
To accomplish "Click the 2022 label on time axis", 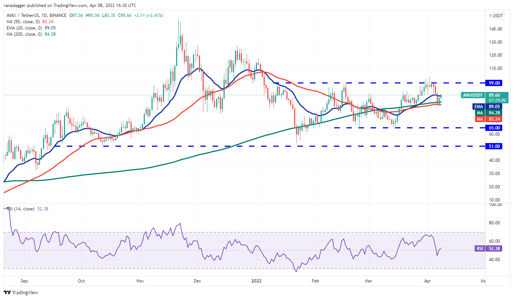I will point(256,281).
